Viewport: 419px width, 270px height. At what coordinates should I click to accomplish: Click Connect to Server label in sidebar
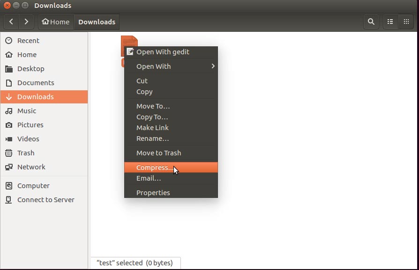46,200
